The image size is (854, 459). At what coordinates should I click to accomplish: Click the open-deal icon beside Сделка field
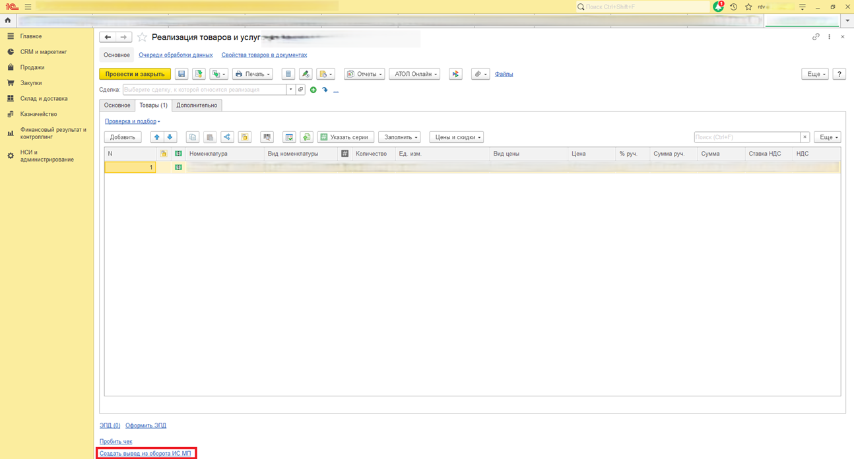(x=300, y=90)
